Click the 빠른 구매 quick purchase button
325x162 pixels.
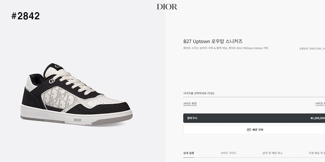[x=254, y=130]
